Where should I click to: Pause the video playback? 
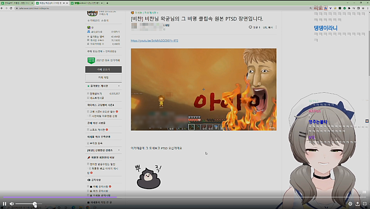point(5,204)
